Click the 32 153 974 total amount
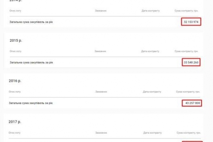213x142 pixels. point(191,22)
